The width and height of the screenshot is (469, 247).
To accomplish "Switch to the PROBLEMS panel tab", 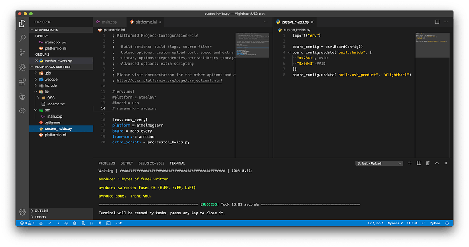I will [x=106, y=163].
